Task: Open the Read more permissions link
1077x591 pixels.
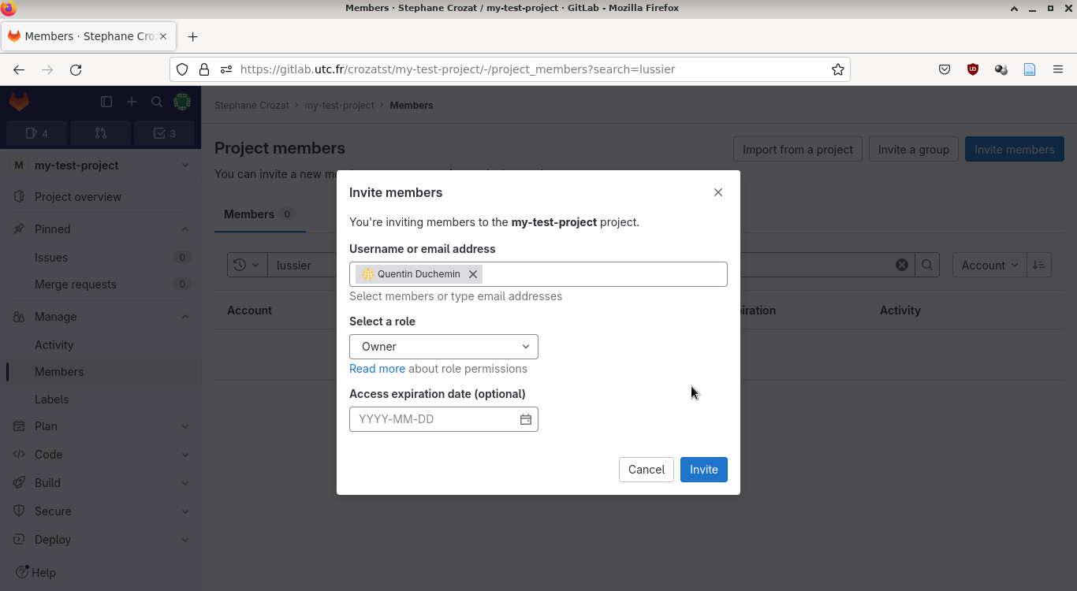Action: coord(377,369)
